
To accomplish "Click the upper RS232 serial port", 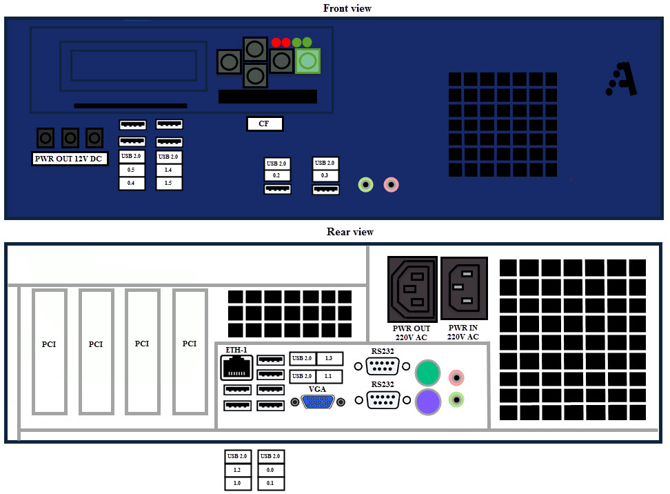I will coord(383,366).
